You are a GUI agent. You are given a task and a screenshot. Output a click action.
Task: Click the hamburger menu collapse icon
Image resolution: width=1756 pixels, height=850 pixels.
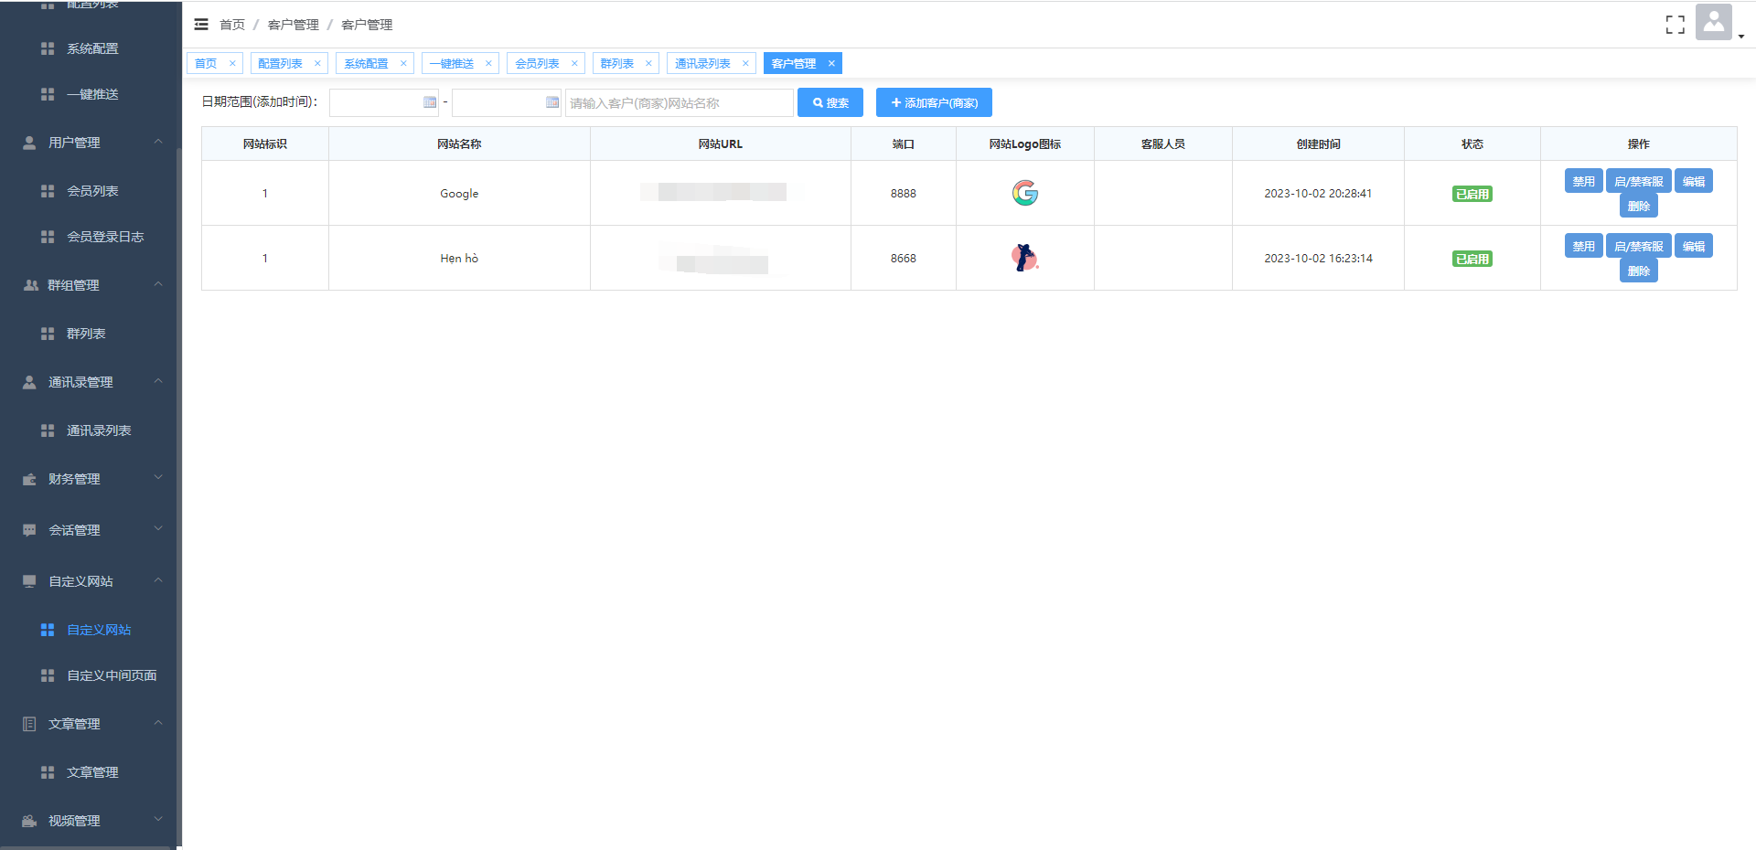coord(201,25)
